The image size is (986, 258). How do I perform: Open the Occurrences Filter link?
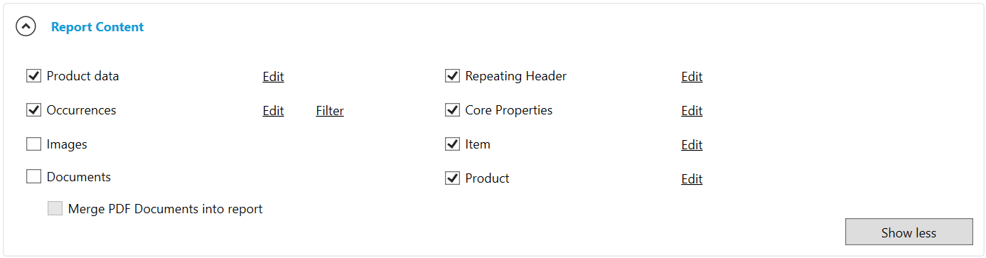pyautogui.click(x=330, y=111)
